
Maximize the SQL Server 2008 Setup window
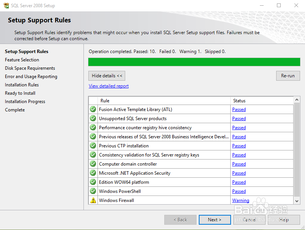pyautogui.click(x=279, y=5)
